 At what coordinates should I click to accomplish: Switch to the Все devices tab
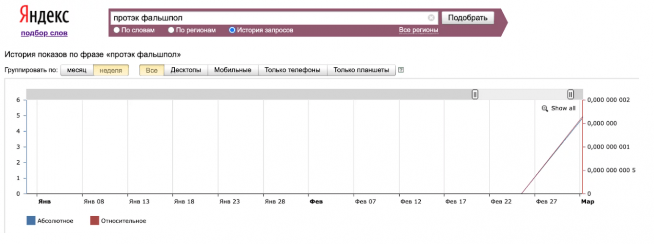pos(152,70)
